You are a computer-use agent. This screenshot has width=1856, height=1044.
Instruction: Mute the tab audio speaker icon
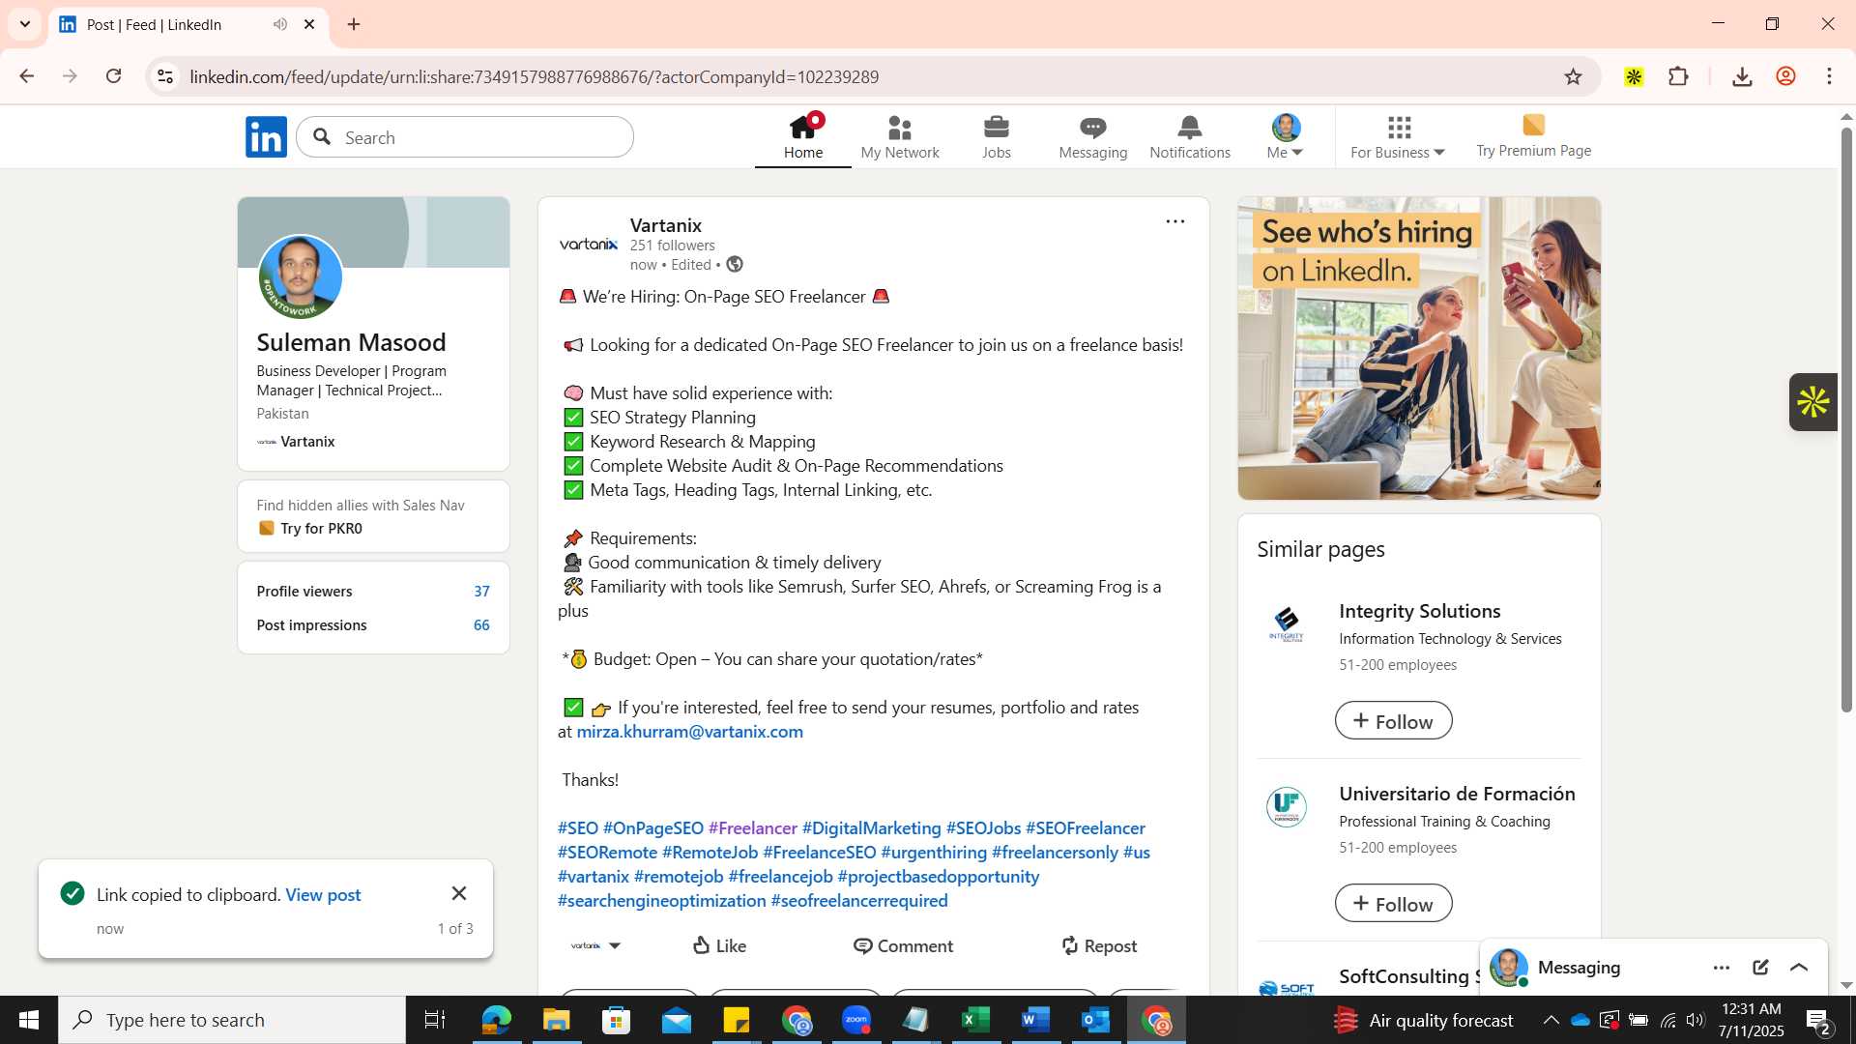280,24
